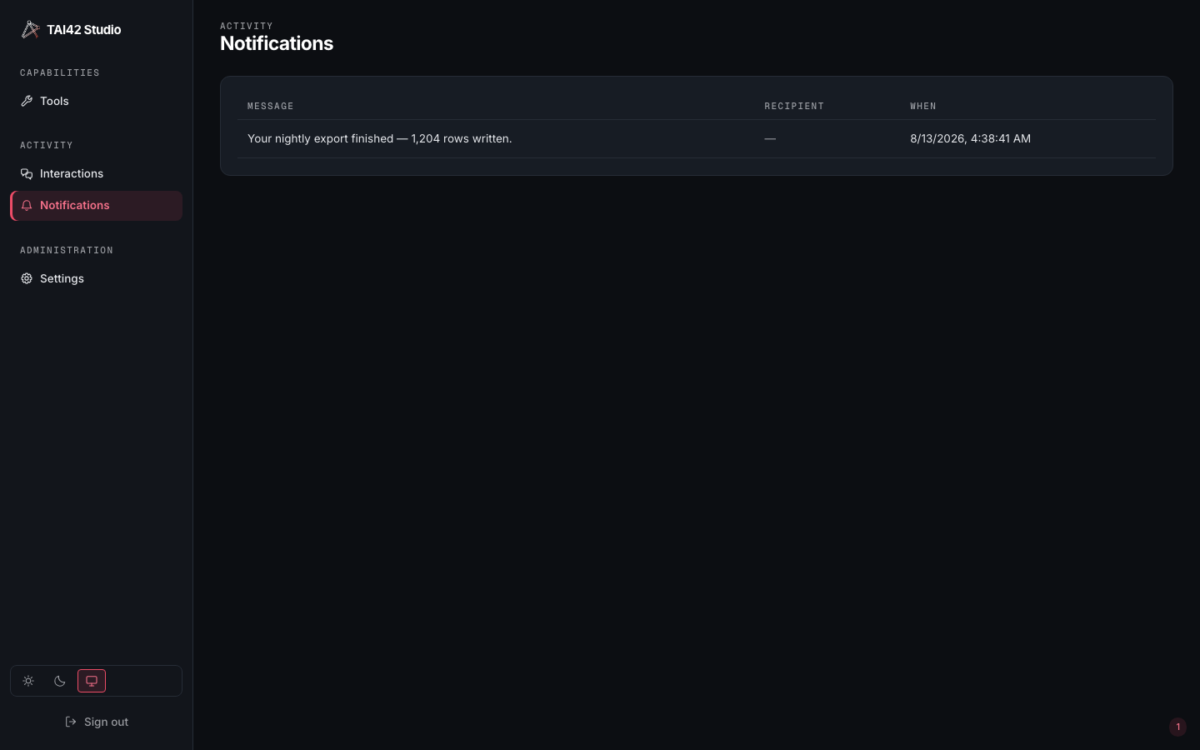Click the Interactions chat bubbles icon
The image size is (1200, 750).
[x=27, y=173]
